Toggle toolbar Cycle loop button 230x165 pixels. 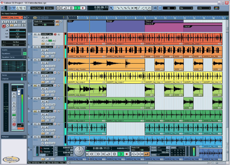coord(65,8)
